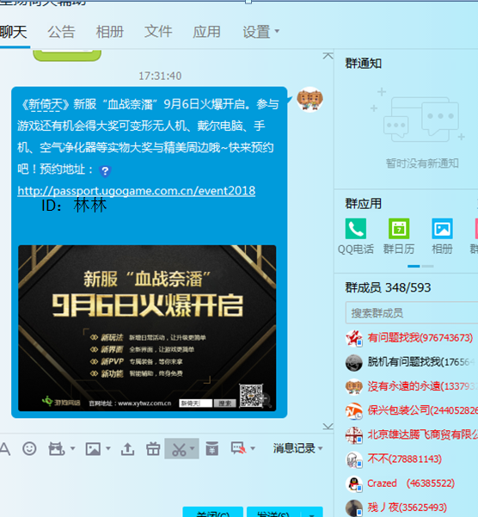Select member 脱机有问题找我
478x517 pixels.
412,362
